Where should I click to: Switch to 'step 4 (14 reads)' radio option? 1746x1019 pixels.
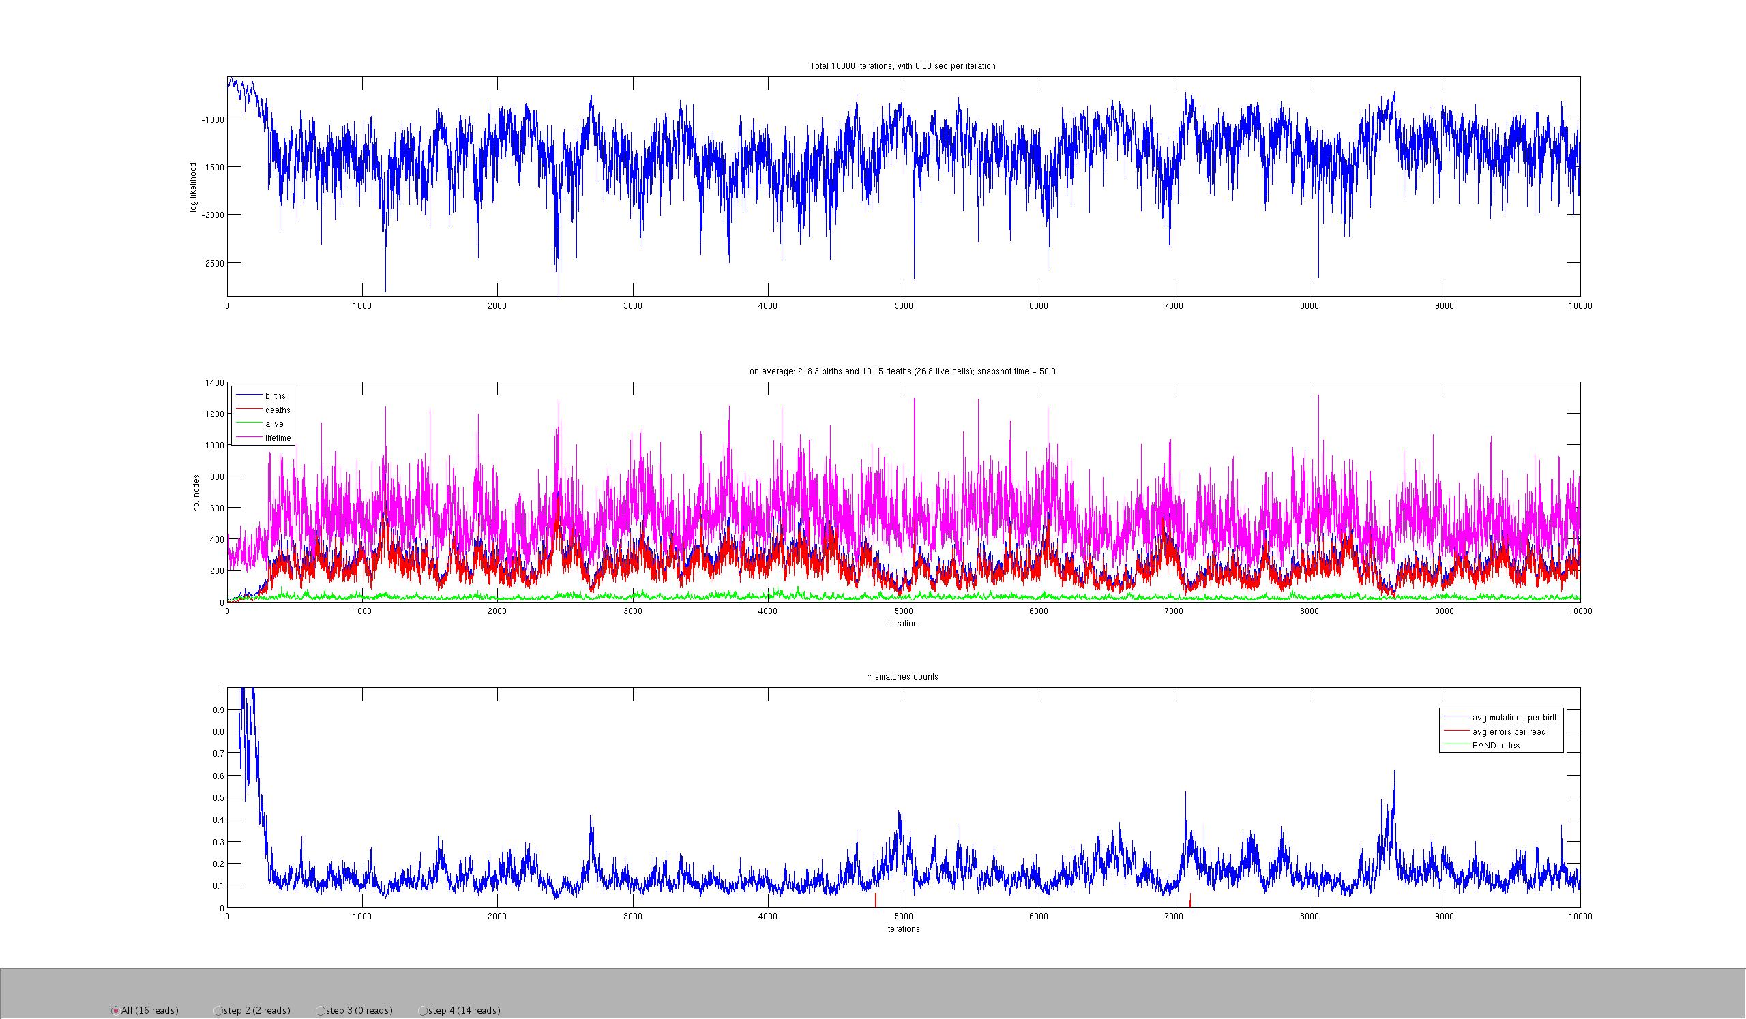(x=424, y=1011)
